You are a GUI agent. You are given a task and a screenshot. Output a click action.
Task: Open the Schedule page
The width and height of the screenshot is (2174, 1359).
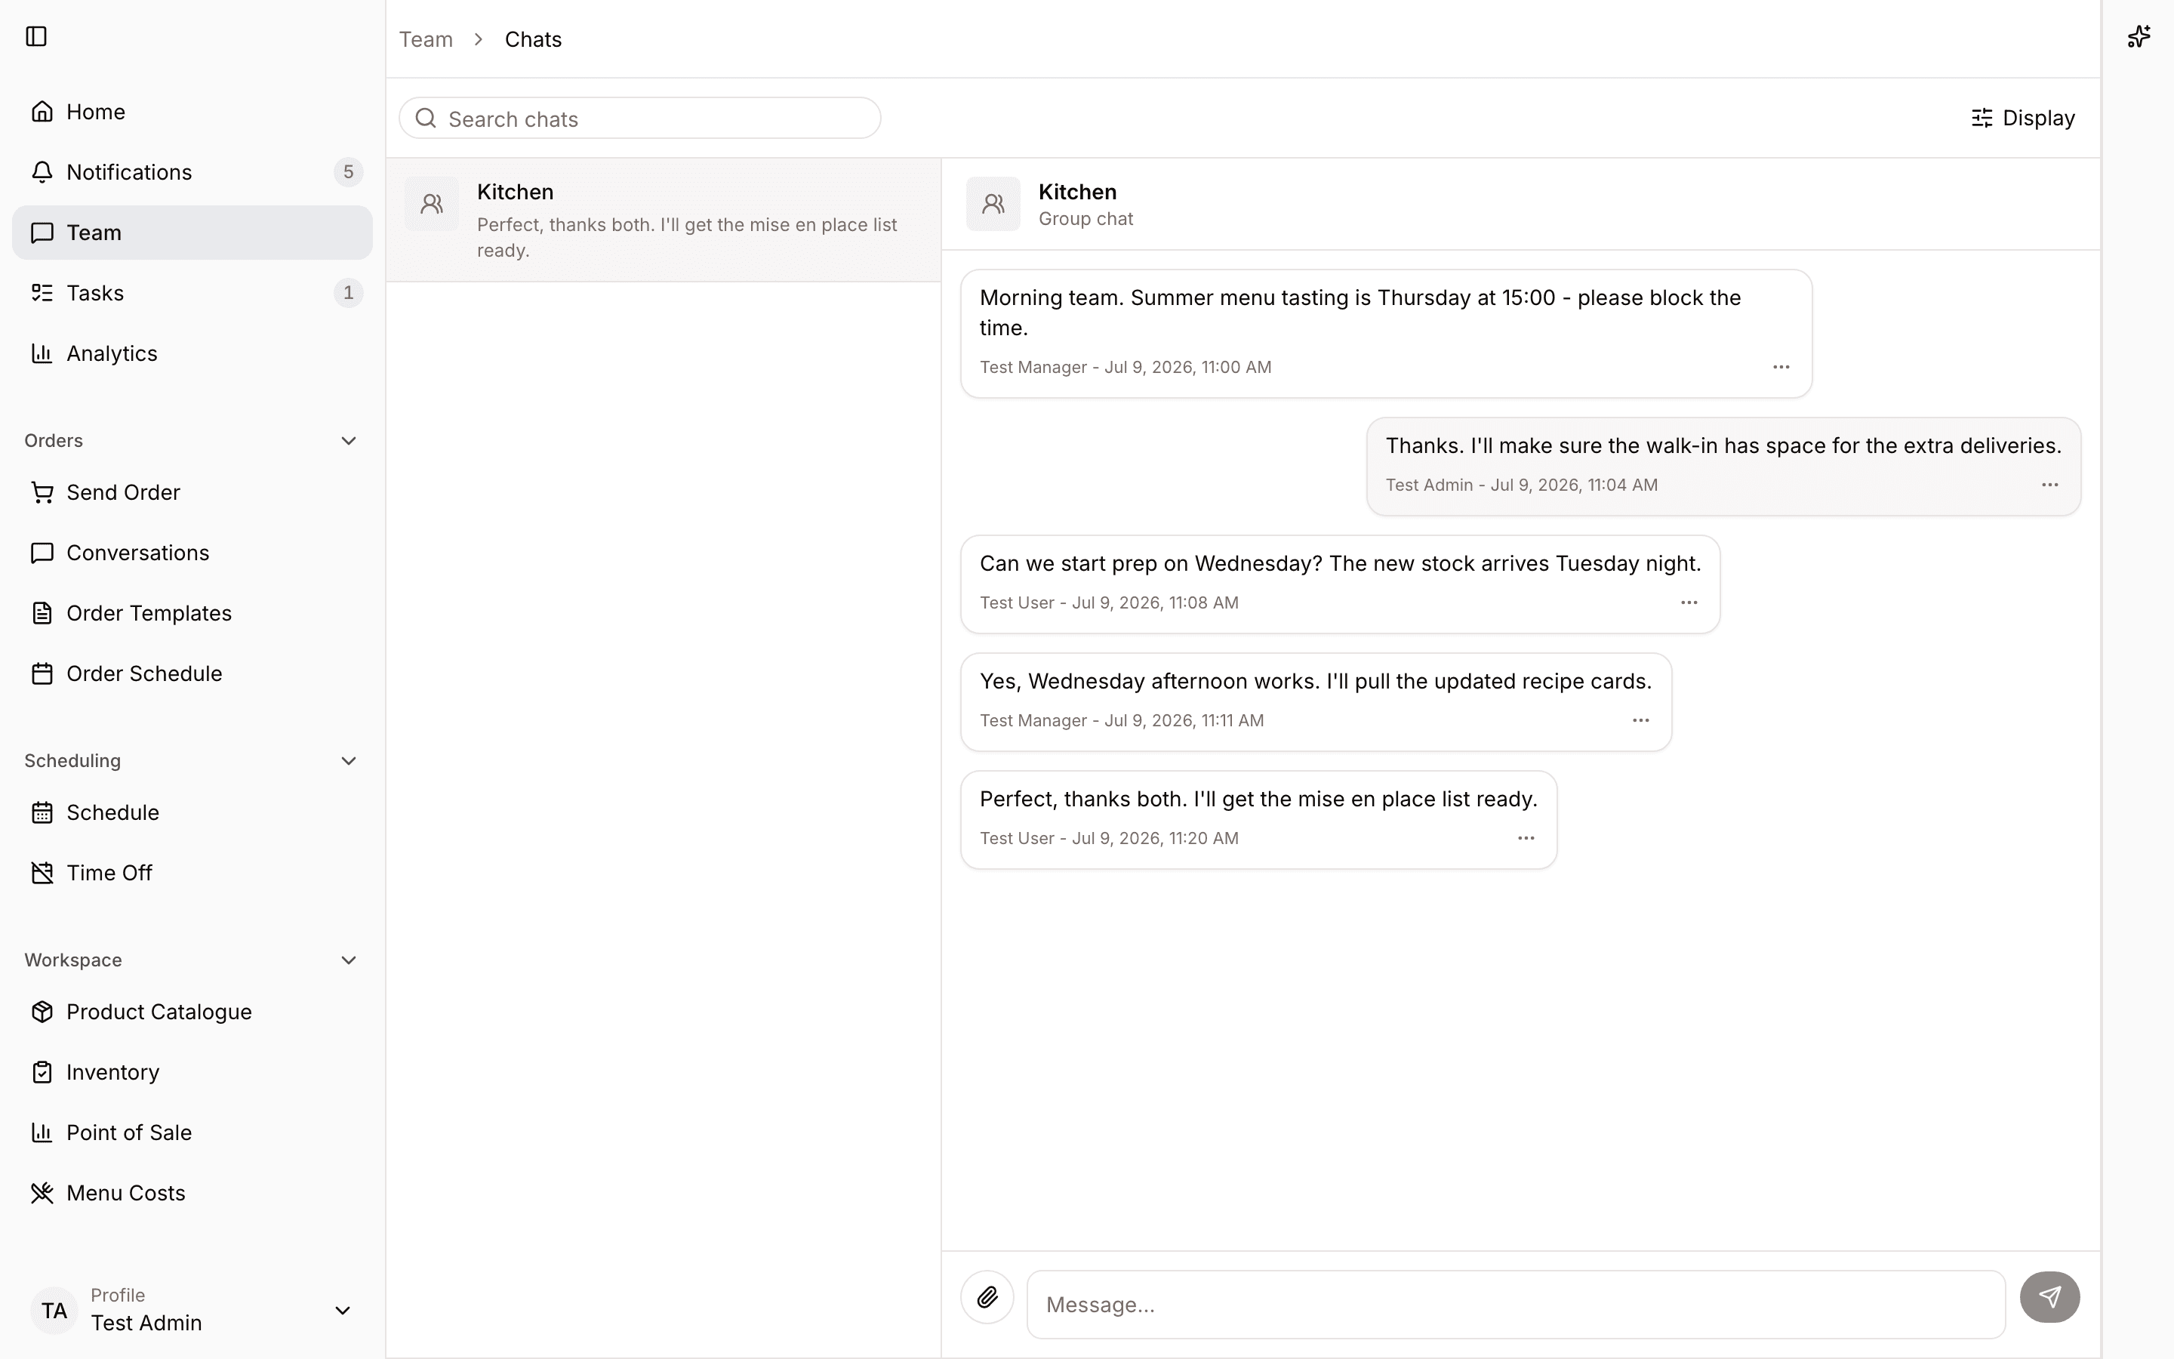pos(192,812)
